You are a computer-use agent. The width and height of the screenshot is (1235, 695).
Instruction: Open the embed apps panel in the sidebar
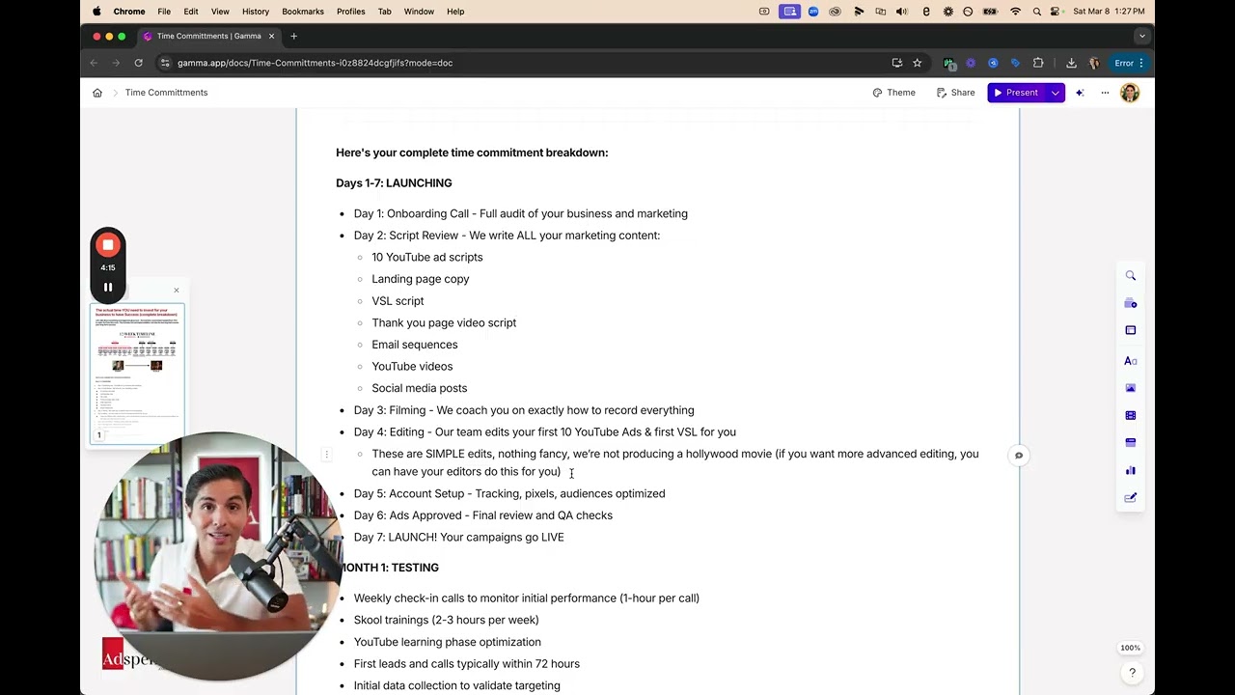1131,442
